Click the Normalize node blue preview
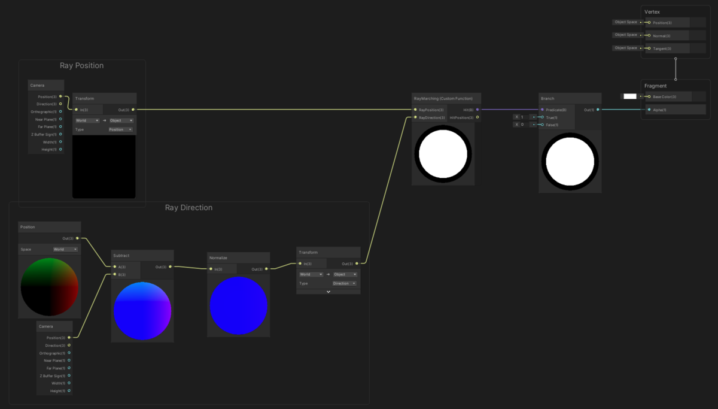 pos(238,305)
